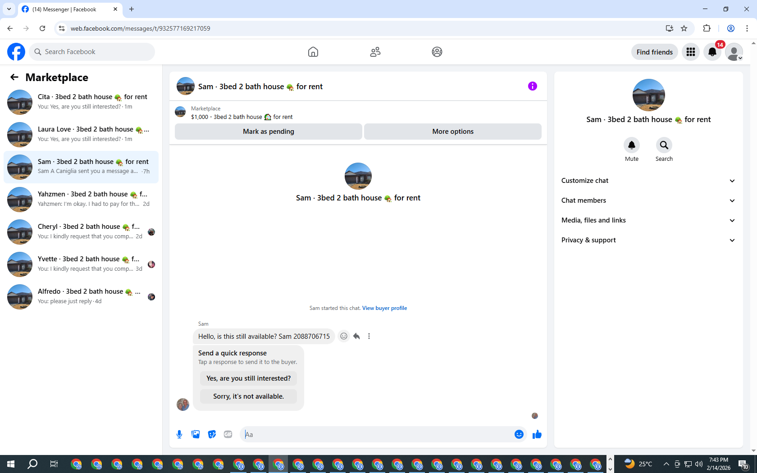The width and height of the screenshot is (757, 473).
Task: Choose a sticker
Action: tap(212, 434)
